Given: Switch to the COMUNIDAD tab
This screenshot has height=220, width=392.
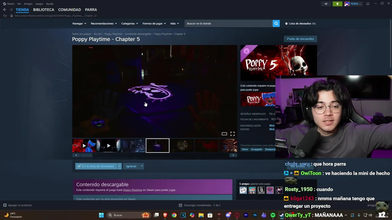Looking at the screenshot, I should (70, 10).
